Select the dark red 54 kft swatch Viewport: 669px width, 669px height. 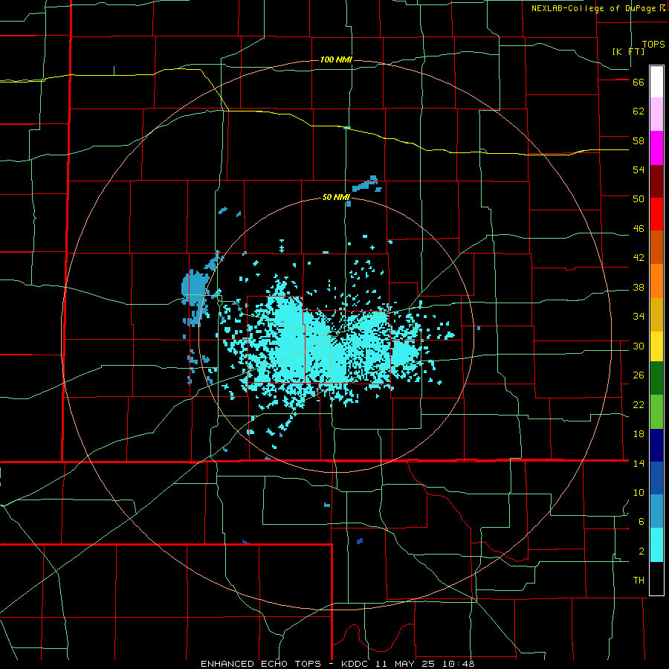point(656,181)
